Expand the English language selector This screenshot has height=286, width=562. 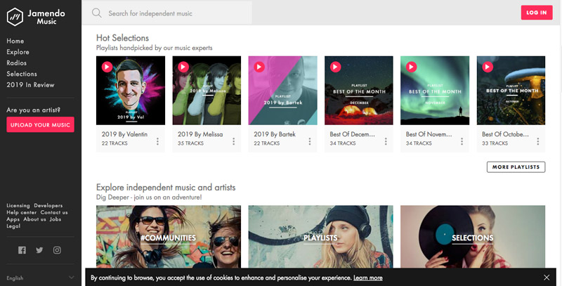(40, 278)
